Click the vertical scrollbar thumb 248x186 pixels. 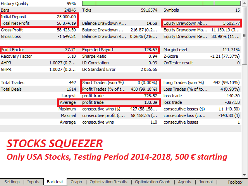coord(245,35)
